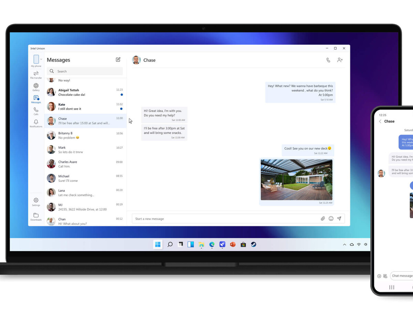Image resolution: width=413 pixels, height=310 pixels.
Task: Open the Downloads folder in sidebar
Action: [x=36, y=216]
